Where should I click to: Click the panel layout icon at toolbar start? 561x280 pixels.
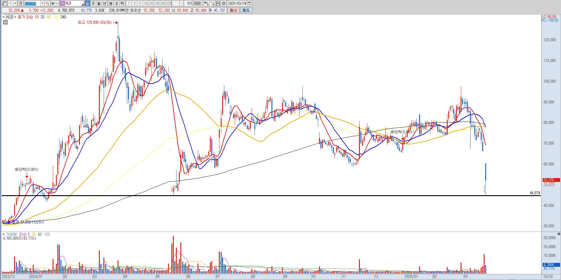[4, 3]
